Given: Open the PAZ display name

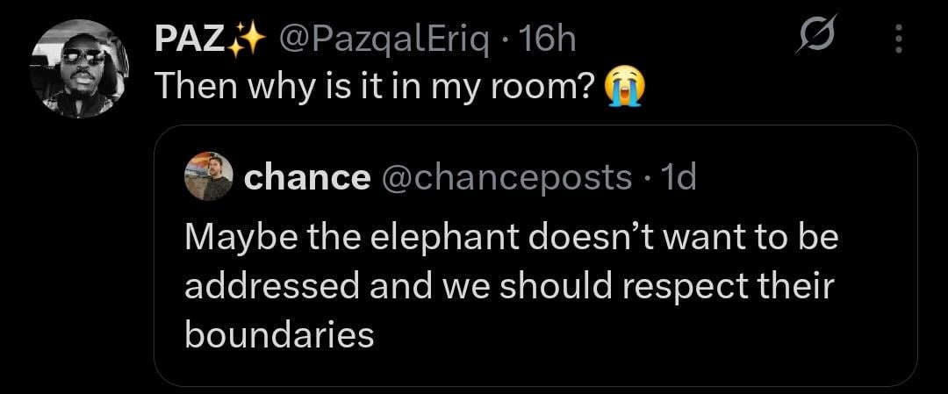Looking at the screenshot, I should (190, 39).
